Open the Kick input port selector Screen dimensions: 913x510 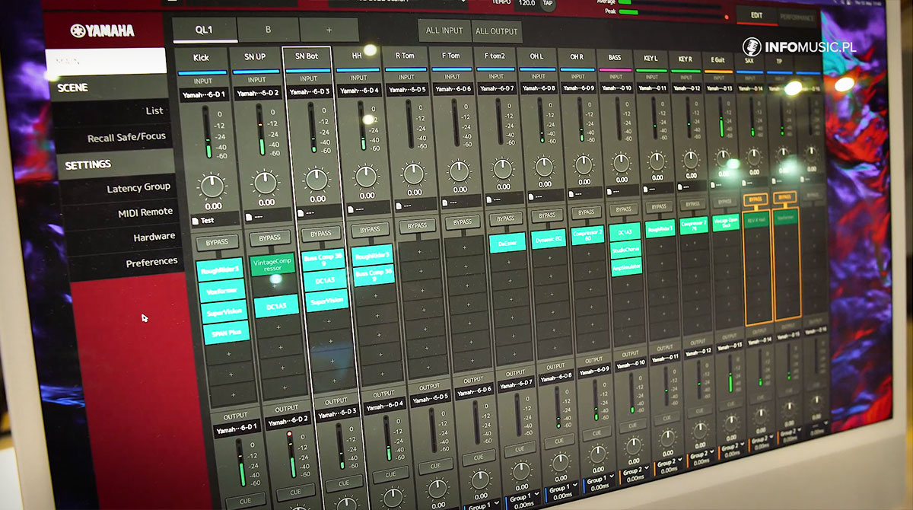[206, 94]
